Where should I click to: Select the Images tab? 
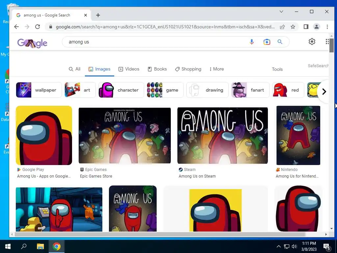pyautogui.click(x=99, y=69)
